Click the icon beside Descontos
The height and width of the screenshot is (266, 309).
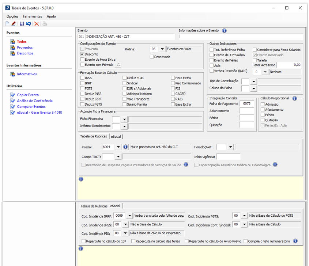click(x=13, y=53)
